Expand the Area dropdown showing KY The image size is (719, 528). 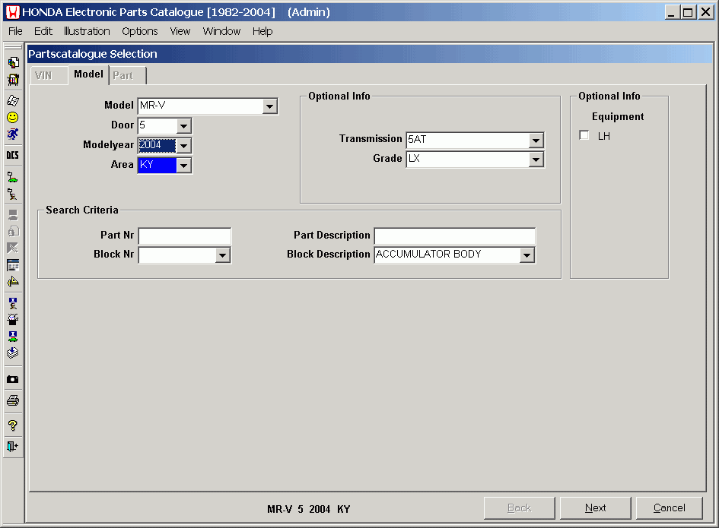coord(183,166)
